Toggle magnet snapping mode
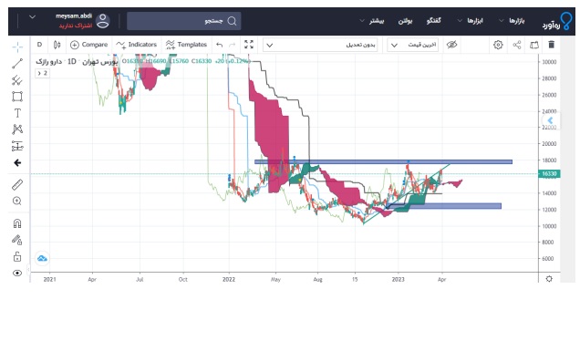580x341 pixels. pos(17,223)
